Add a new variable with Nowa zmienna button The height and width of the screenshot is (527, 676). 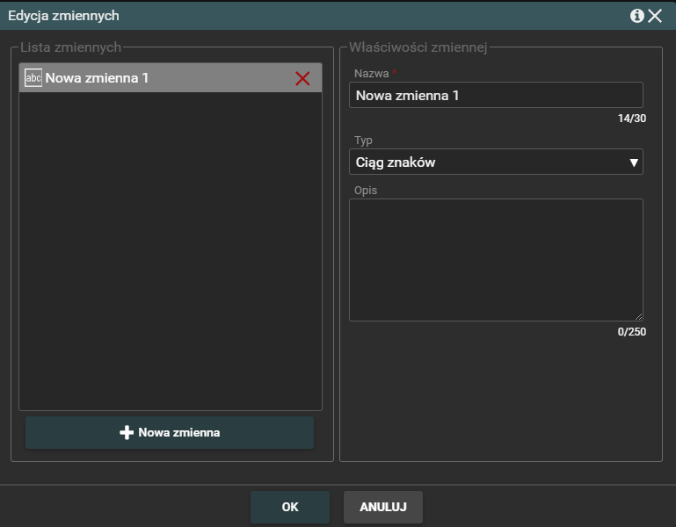pyautogui.click(x=170, y=433)
